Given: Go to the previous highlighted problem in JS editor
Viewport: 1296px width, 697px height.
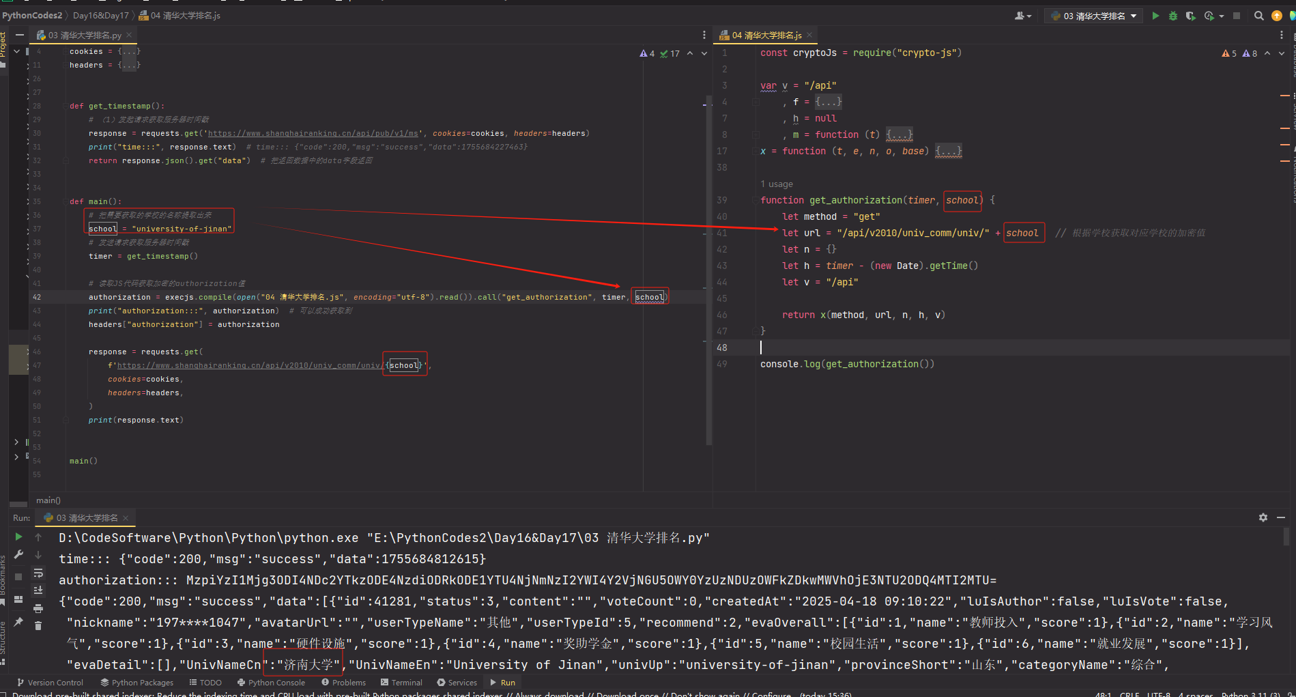Looking at the screenshot, I should (1267, 53).
